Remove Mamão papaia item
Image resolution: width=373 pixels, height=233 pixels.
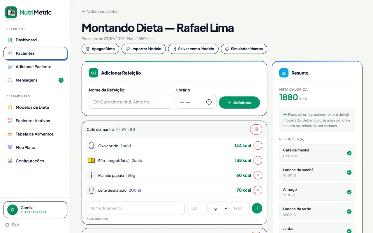click(258, 175)
